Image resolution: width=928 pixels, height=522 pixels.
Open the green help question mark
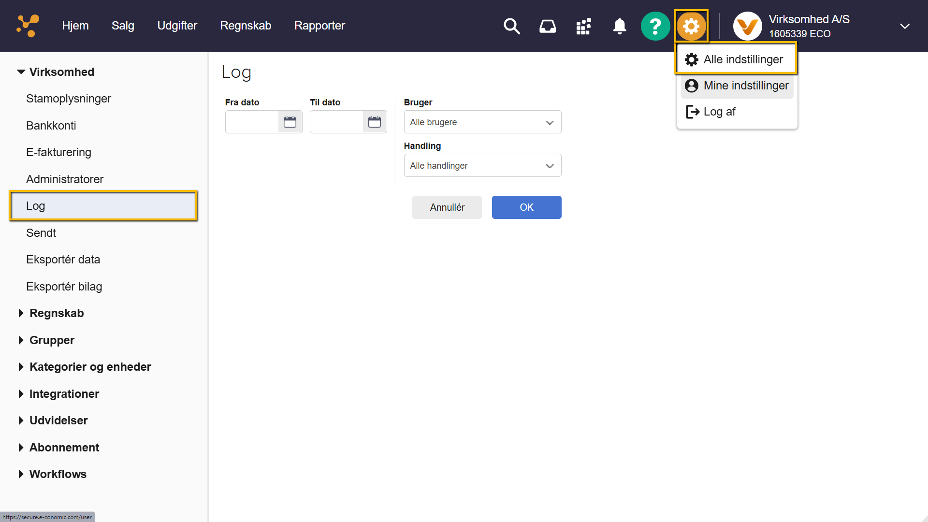pyautogui.click(x=655, y=26)
